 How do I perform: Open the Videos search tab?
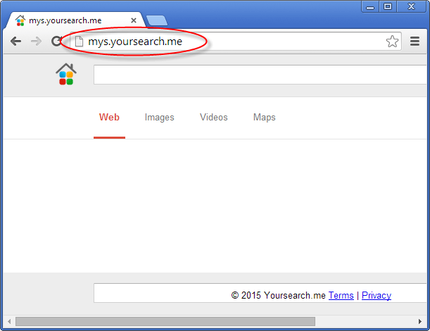(214, 117)
